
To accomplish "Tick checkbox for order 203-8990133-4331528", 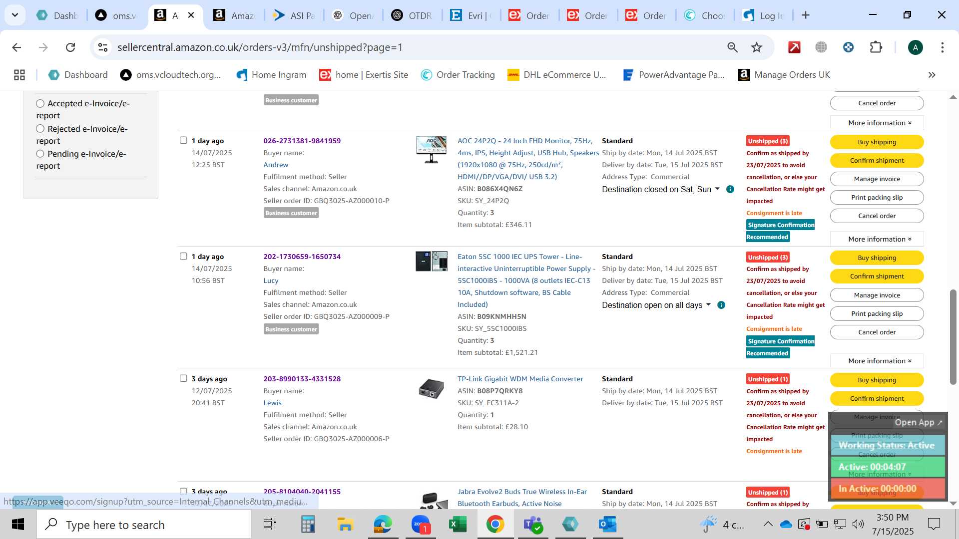I will 183,378.
